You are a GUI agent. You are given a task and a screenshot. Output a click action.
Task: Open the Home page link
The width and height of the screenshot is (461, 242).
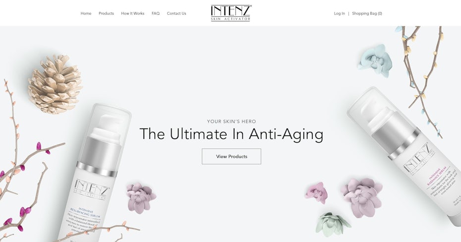click(x=86, y=13)
